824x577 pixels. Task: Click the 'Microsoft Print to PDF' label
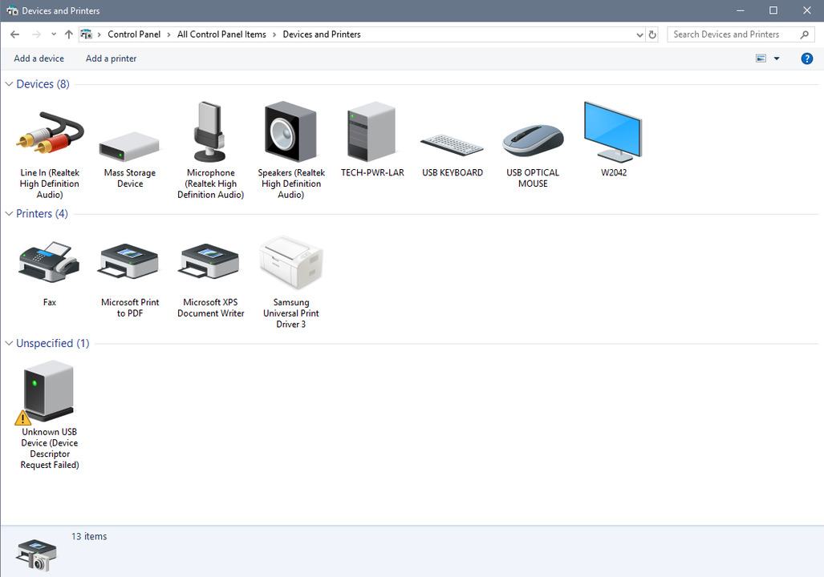coord(130,308)
